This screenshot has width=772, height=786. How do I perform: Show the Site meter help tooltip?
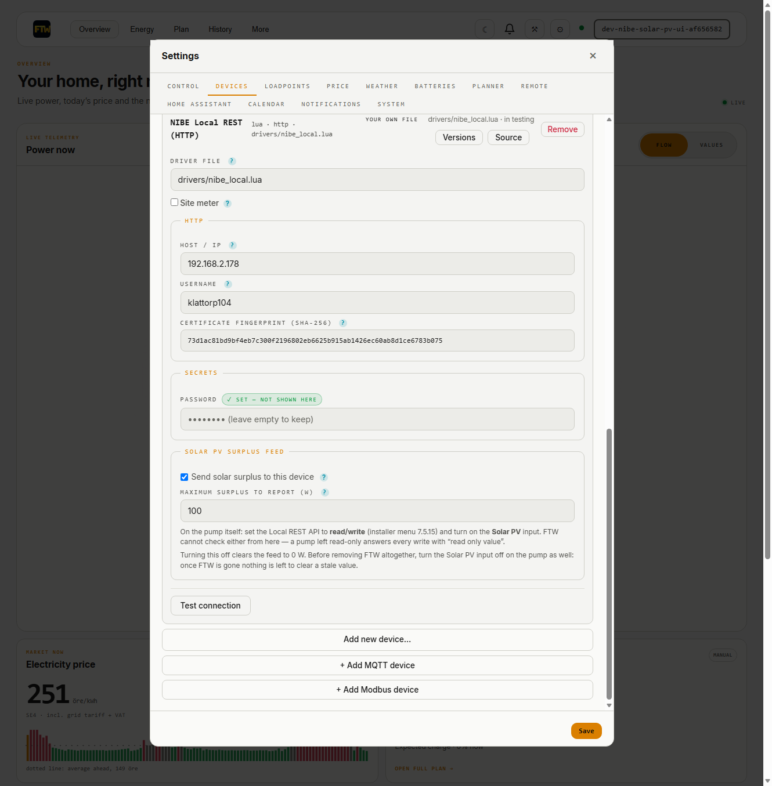click(x=228, y=204)
